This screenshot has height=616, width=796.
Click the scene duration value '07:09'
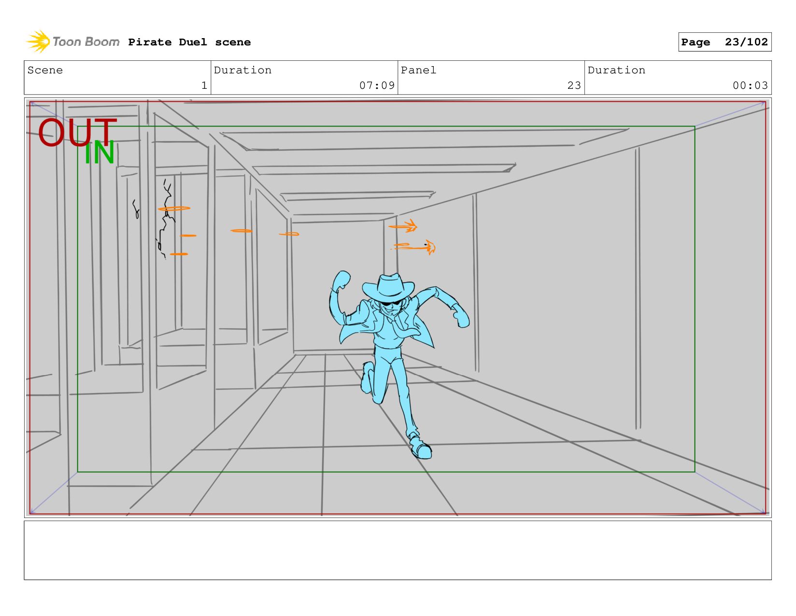pos(377,85)
